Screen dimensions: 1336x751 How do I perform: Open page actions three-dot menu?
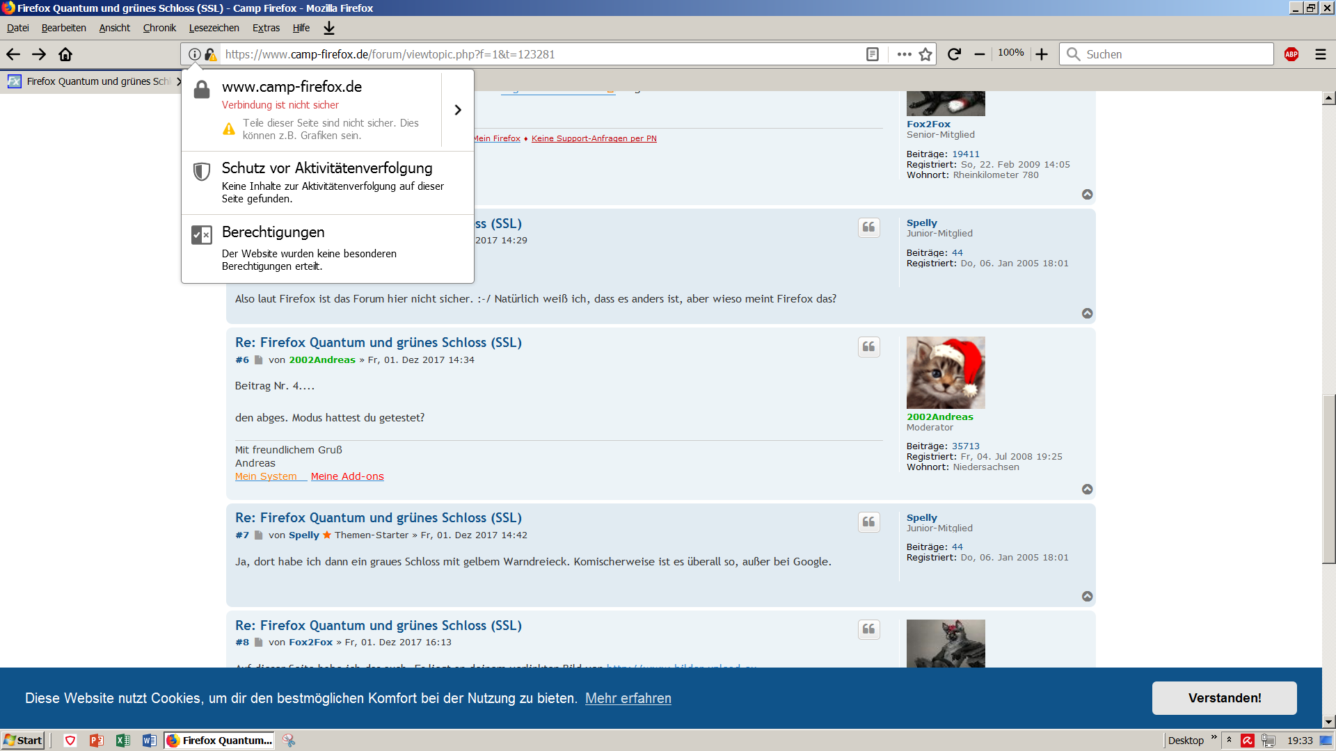(x=904, y=54)
